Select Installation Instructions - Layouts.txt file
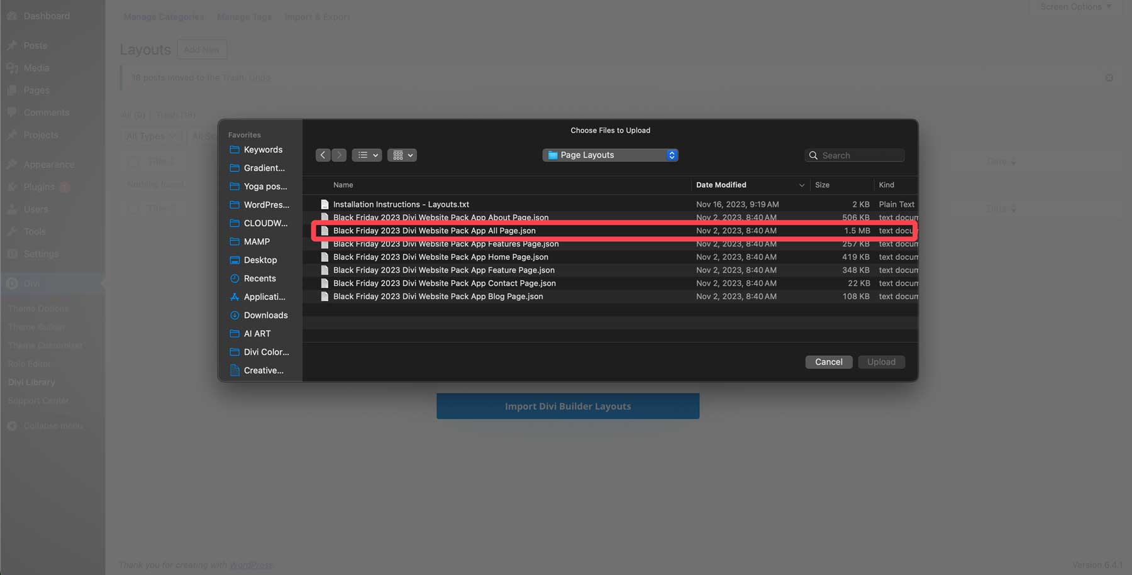The image size is (1132, 575). [610, 204]
